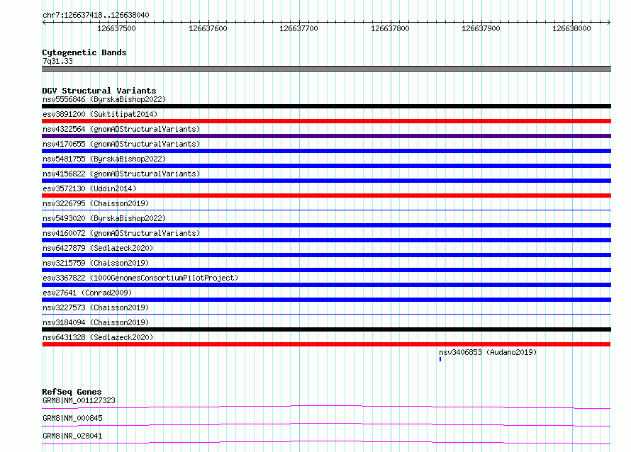Image resolution: width=631 pixels, height=452 pixels.
Task: Select the nsv3215759 (Chaisson2019) variant label
Action: pyautogui.click(x=96, y=263)
